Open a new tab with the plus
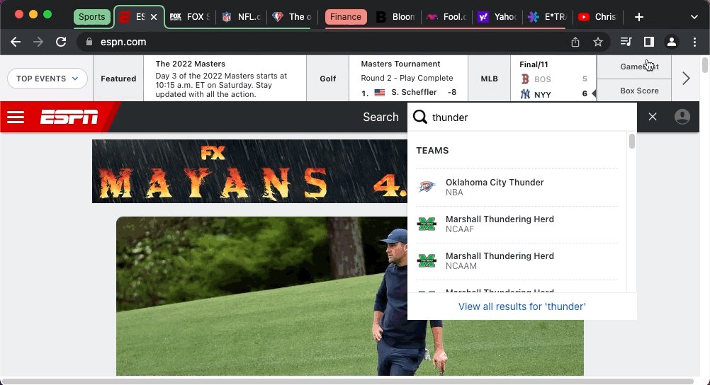The height and width of the screenshot is (385, 710). [639, 17]
